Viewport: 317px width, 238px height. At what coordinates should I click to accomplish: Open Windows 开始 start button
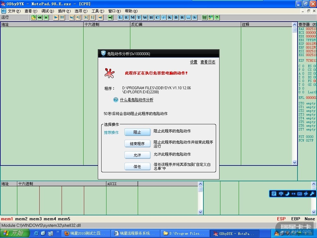tap(15, 233)
